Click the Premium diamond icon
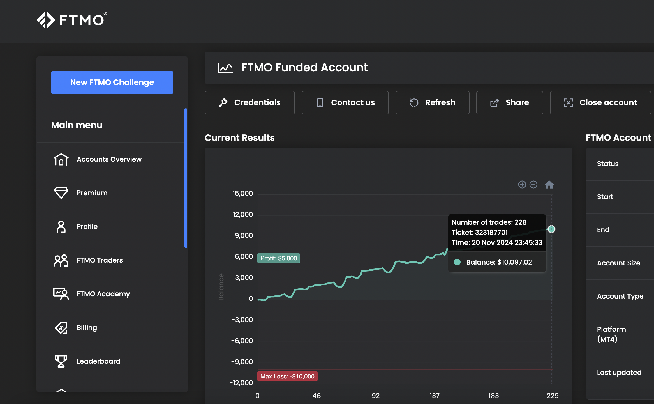The width and height of the screenshot is (654, 404). (x=61, y=193)
